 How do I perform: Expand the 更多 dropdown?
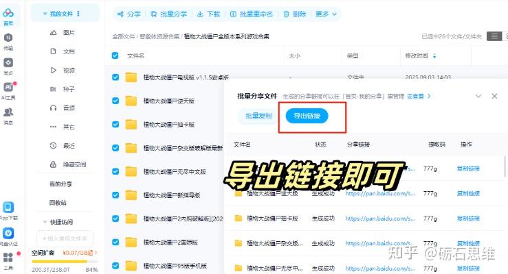point(326,14)
